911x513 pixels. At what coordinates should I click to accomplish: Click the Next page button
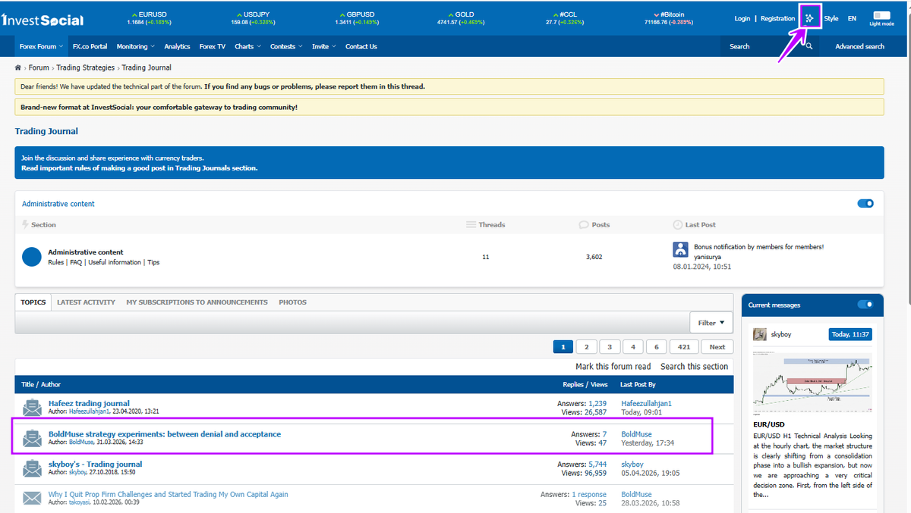717,346
